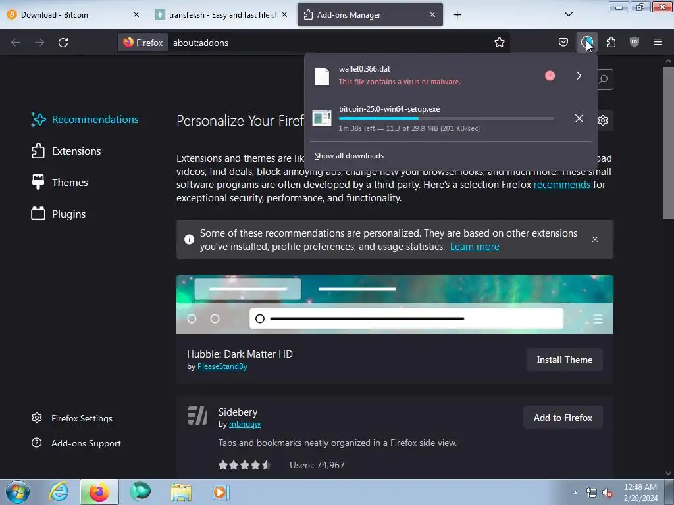
Task: Open the media player taskbar icon
Action: [x=221, y=492]
